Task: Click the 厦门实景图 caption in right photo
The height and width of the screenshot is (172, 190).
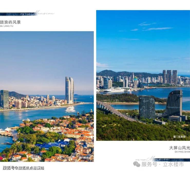Action: coord(179,137)
